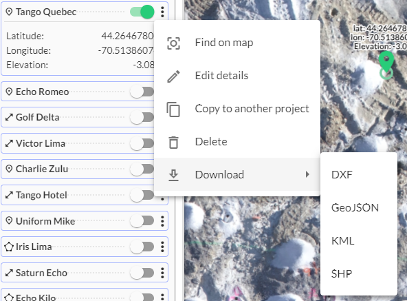
Task: Click the pencil icon for Edit details
Action: pos(173,76)
